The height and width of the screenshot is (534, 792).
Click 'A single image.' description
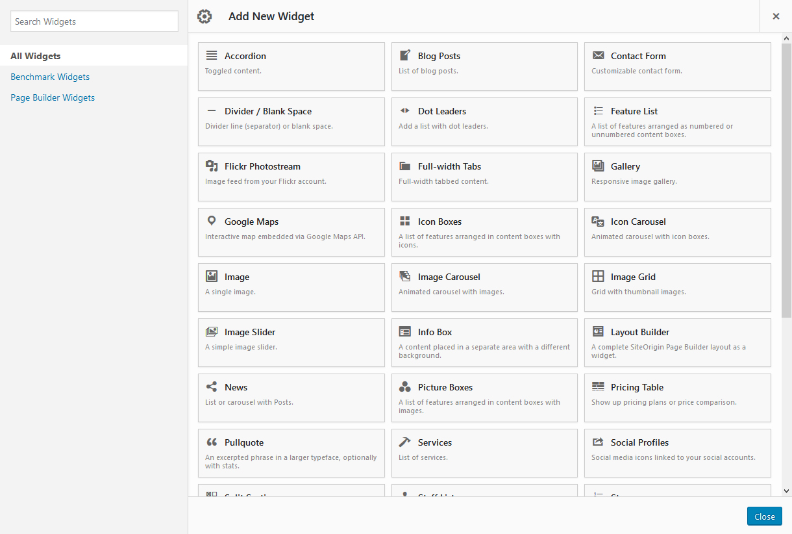pyautogui.click(x=230, y=292)
